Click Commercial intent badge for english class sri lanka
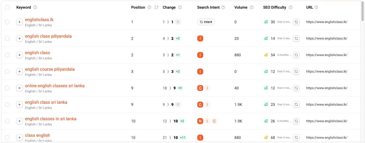This screenshot has height=143, width=365. click(x=200, y=105)
